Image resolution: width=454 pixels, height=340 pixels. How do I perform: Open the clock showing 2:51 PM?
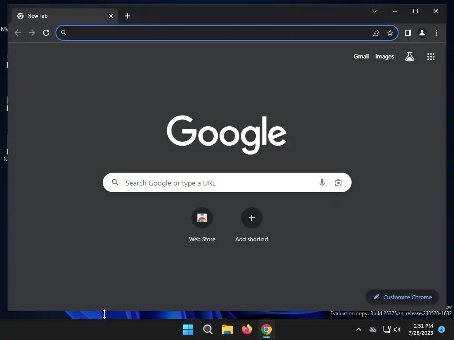421,329
